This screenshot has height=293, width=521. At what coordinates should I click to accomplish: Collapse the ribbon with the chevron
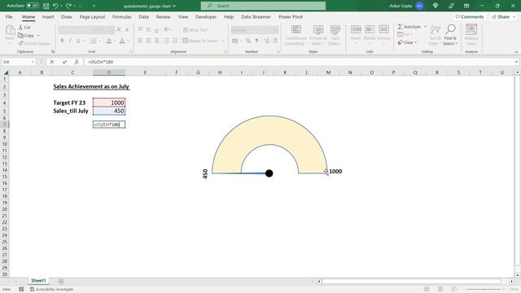click(516, 52)
